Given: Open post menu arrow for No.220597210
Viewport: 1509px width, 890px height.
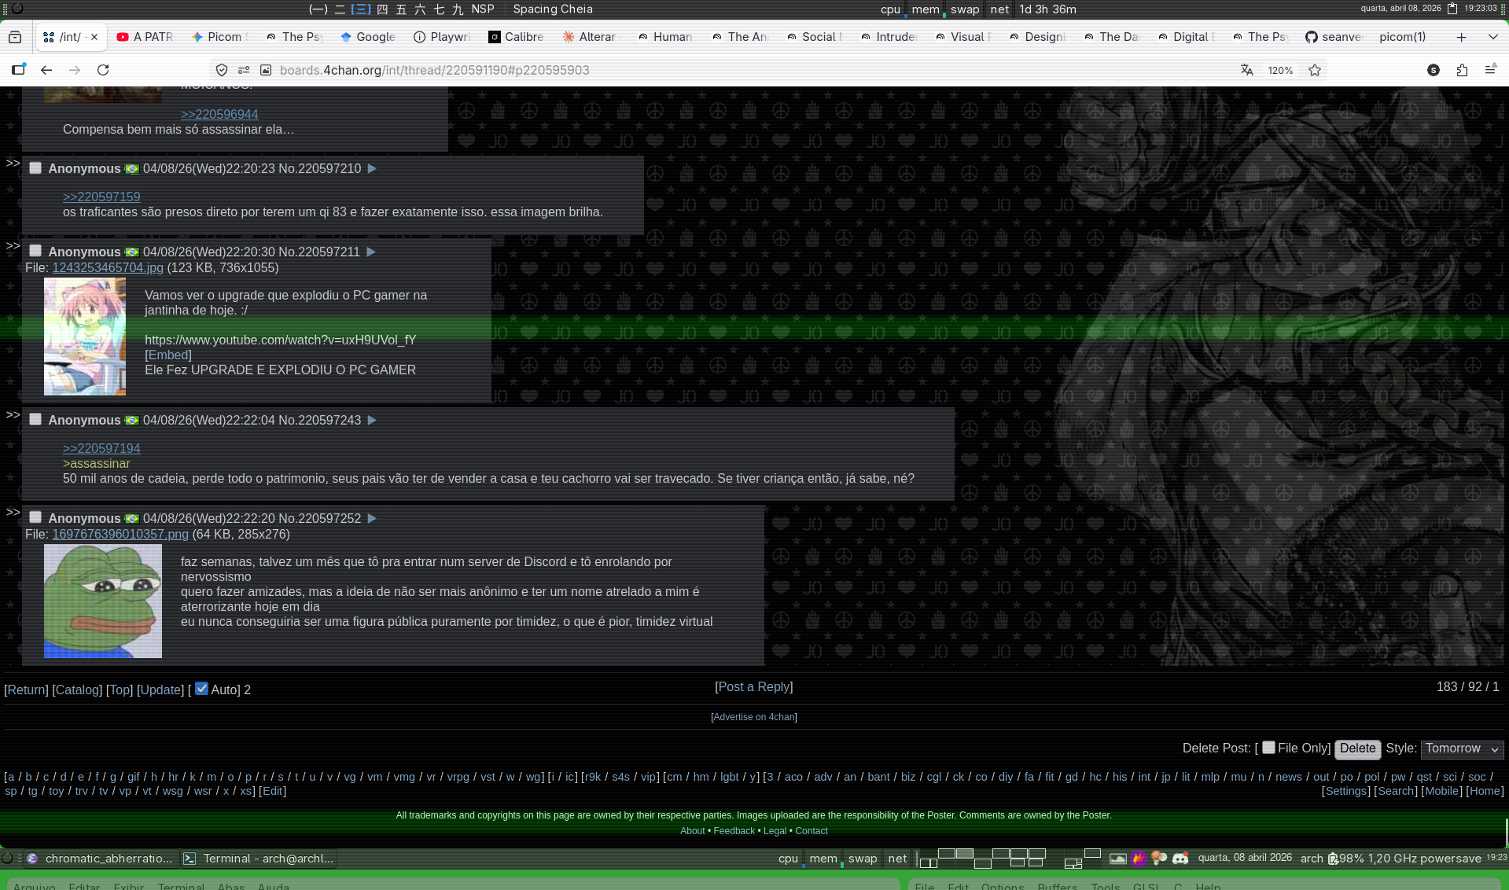Looking at the screenshot, I should (x=372, y=168).
